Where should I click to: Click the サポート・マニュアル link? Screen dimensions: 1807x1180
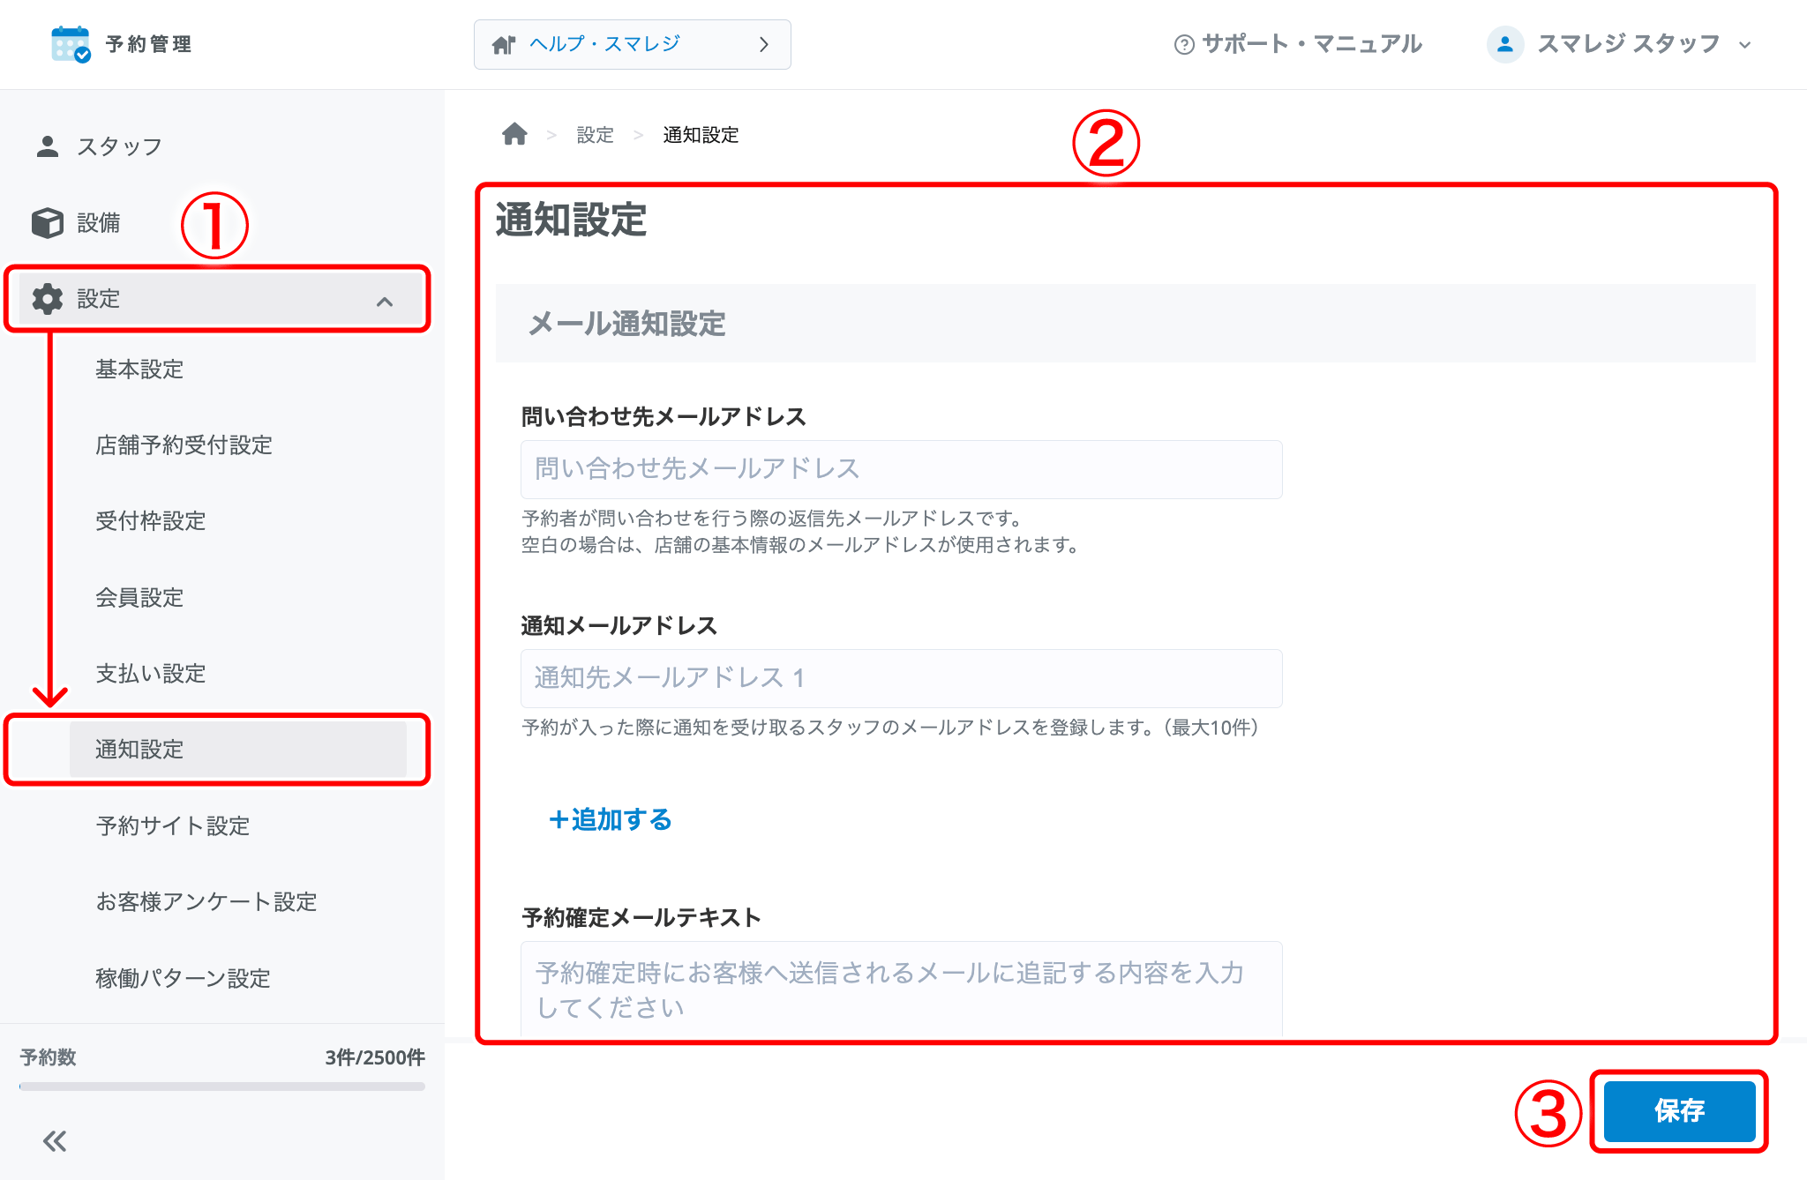pos(1298,44)
